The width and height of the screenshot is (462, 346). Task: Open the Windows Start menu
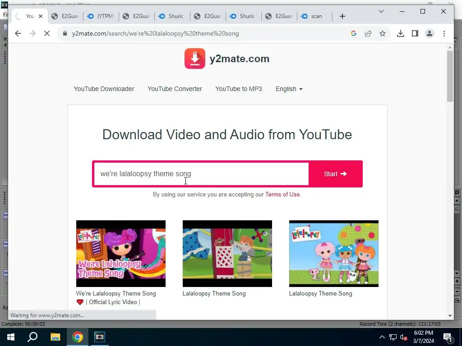[11, 337]
